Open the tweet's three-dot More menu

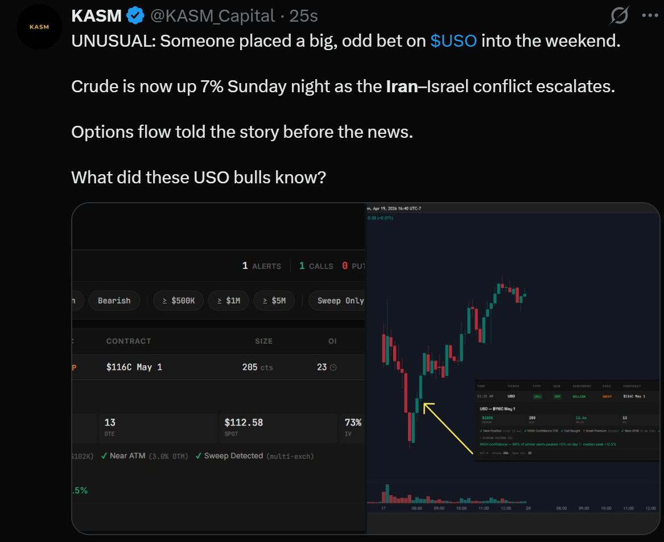coord(650,16)
